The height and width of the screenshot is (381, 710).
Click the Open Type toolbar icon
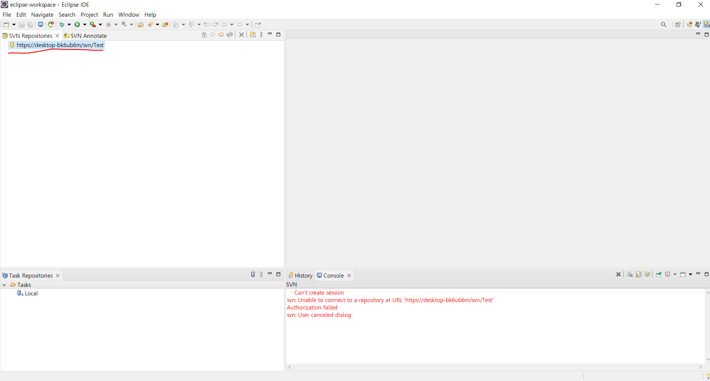pos(141,24)
